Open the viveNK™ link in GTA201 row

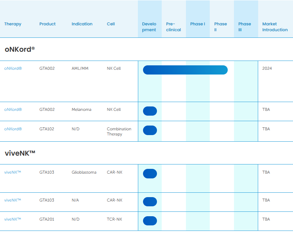(12, 219)
